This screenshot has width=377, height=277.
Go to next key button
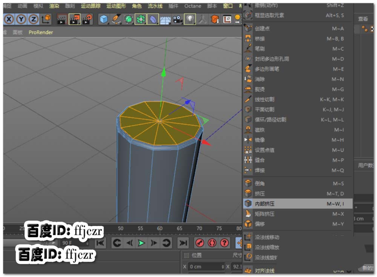166,243
